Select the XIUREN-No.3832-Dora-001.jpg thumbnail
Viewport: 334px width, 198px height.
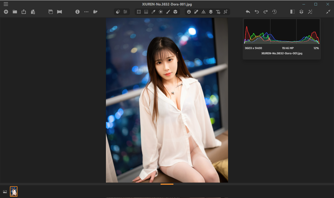[14, 191]
